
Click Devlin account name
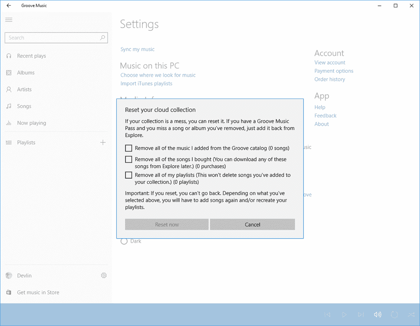24,275
